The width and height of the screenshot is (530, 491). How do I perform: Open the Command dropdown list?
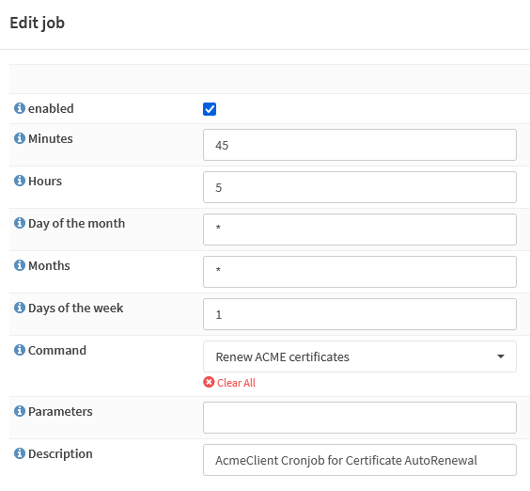click(360, 356)
